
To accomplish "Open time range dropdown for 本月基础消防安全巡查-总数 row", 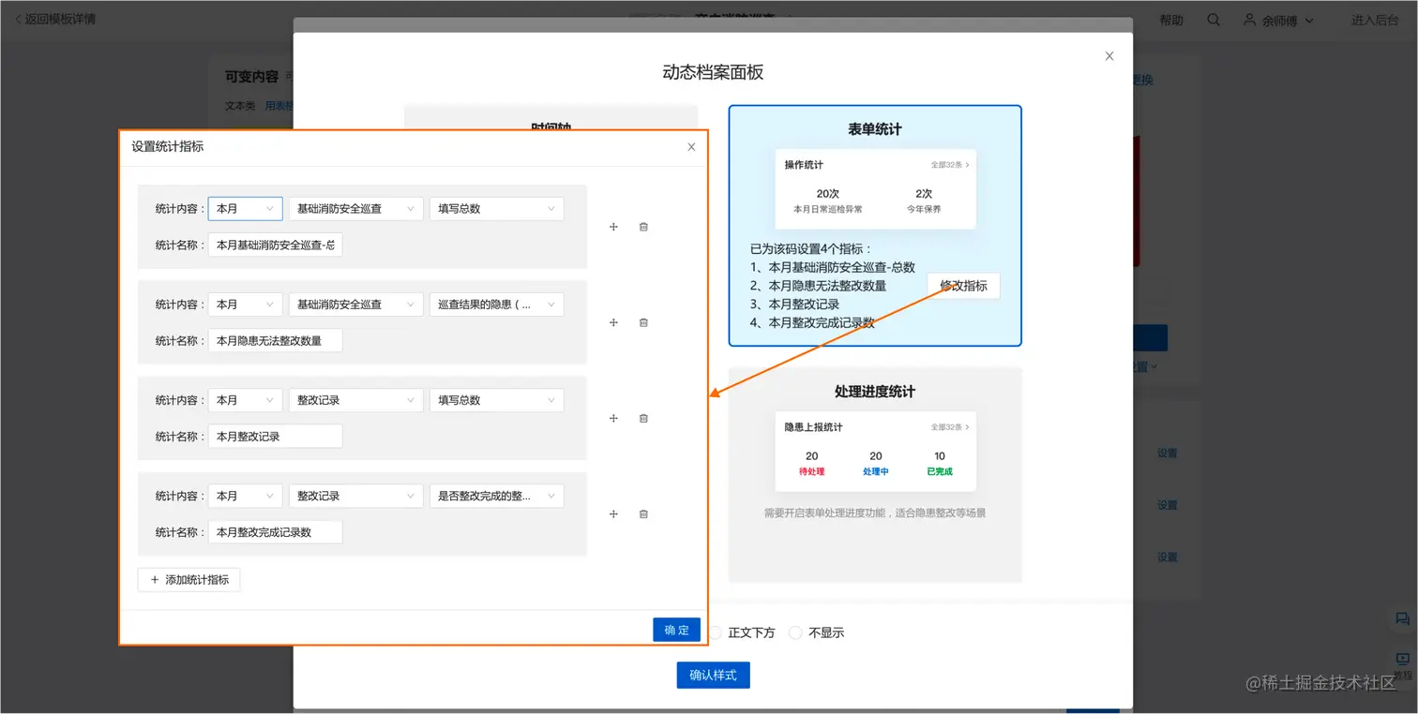I will click(245, 209).
